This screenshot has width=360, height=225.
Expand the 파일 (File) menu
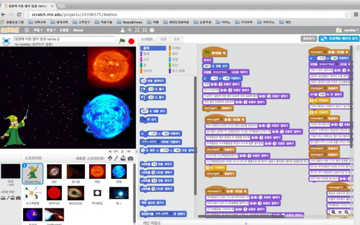click(x=38, y=30)
